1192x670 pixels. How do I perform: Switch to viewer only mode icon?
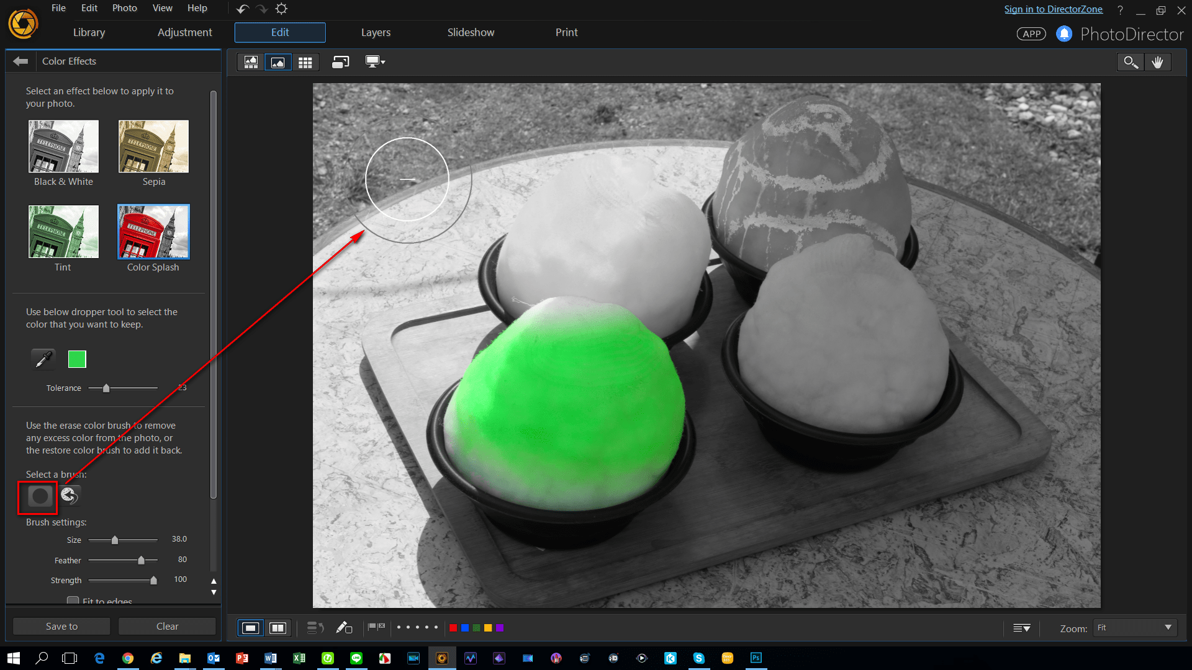tap(278, 62)
